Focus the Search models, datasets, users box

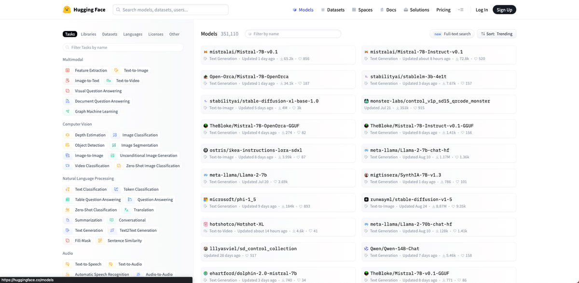pyautogui.click(x=170, y=10)
